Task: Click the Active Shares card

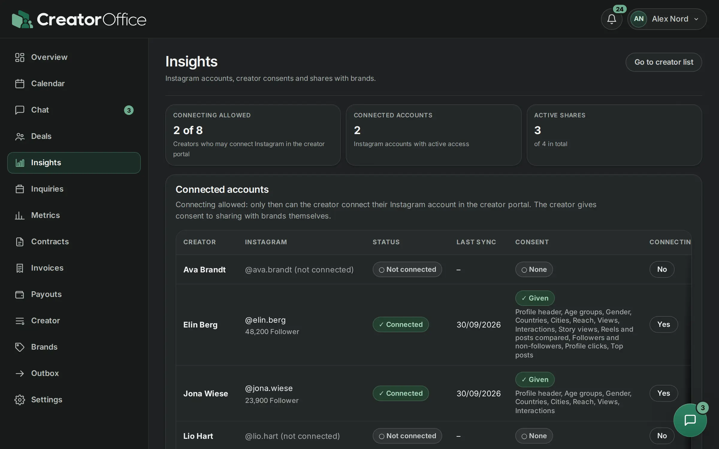Action: pyautogui.click(x=614, y=135)
